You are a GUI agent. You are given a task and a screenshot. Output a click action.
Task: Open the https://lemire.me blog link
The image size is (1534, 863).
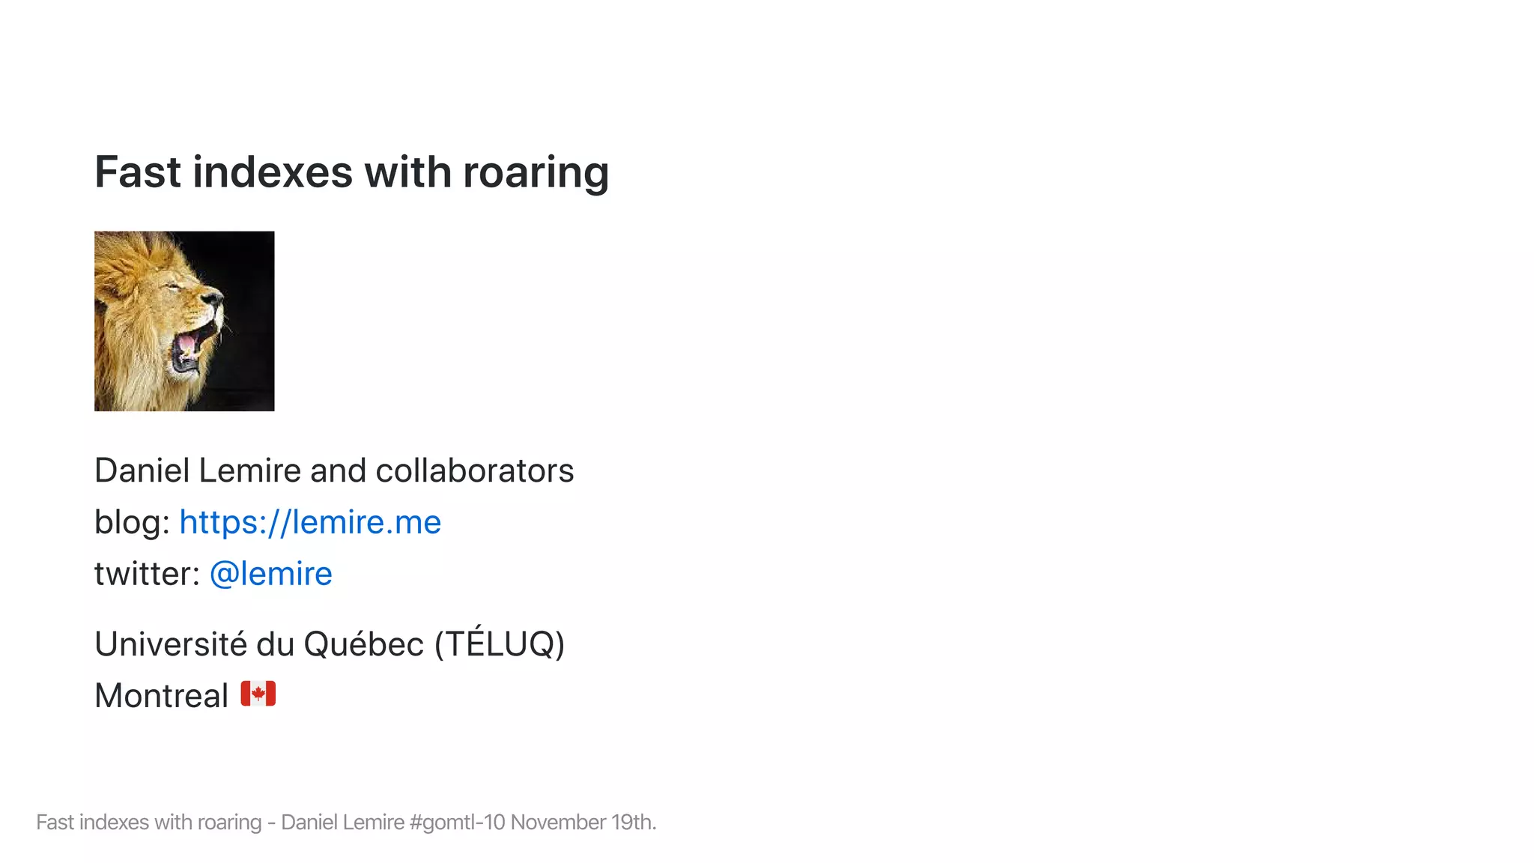[310, 522]
